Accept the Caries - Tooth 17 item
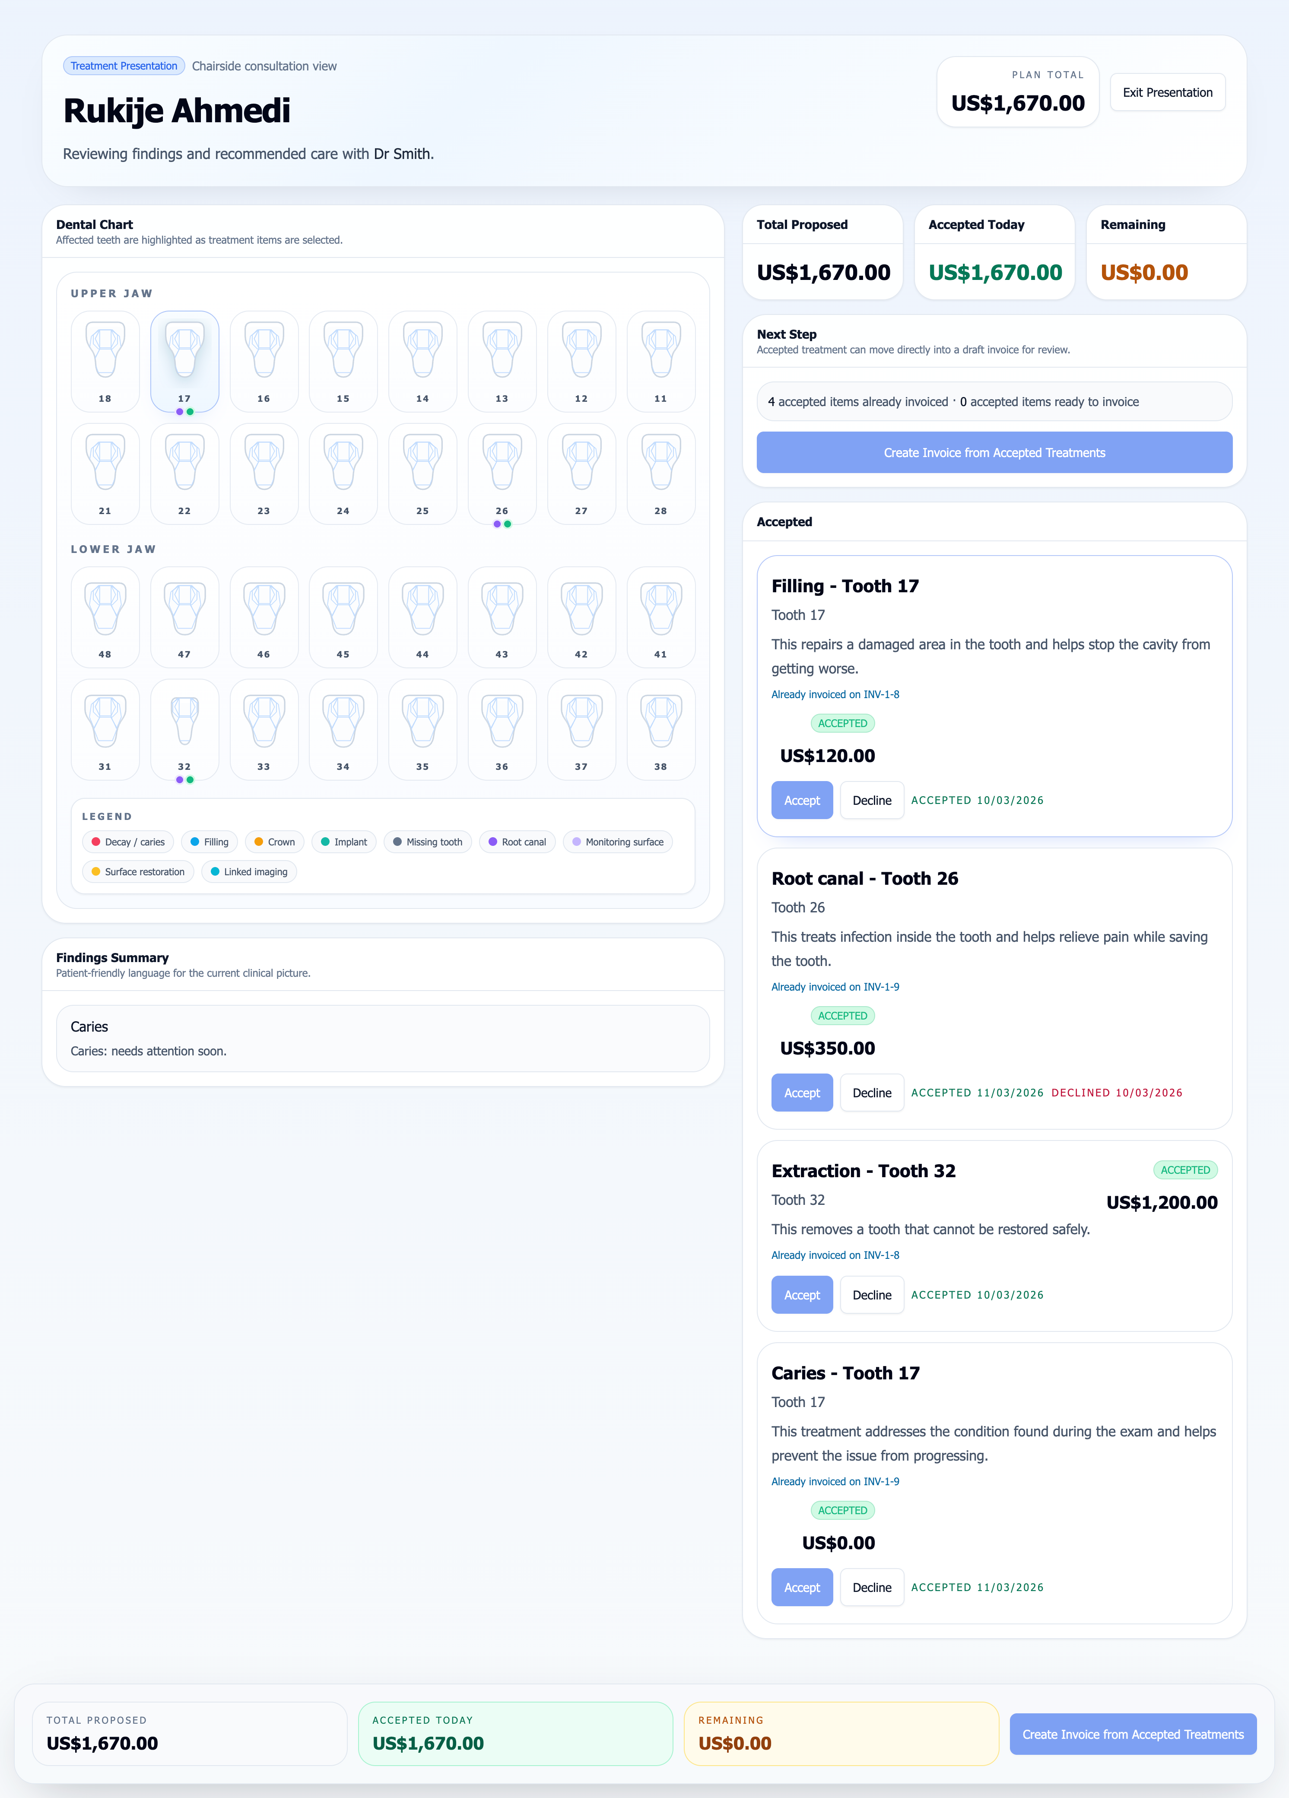 pos(801,1587)
